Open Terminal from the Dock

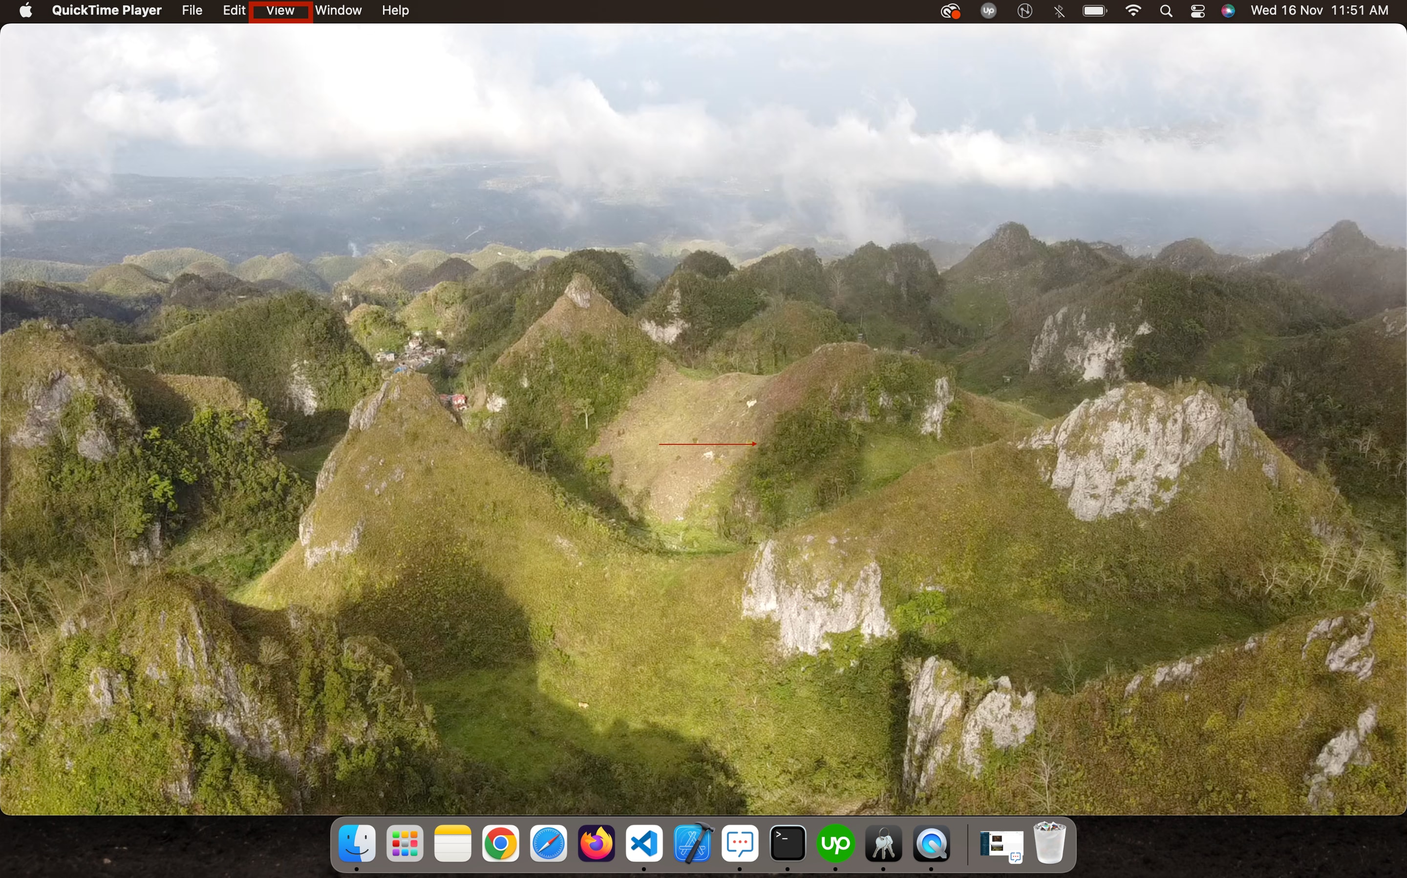(x=788, y=843)
